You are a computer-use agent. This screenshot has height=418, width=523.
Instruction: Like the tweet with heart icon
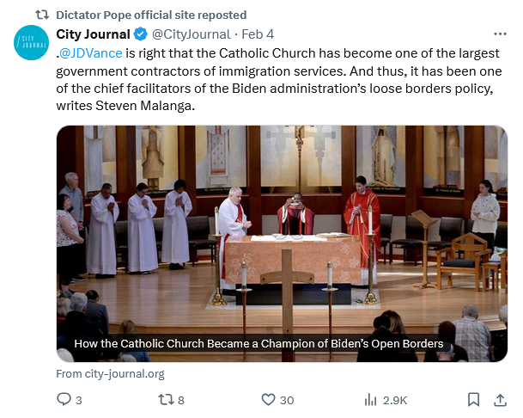(268, 399)
